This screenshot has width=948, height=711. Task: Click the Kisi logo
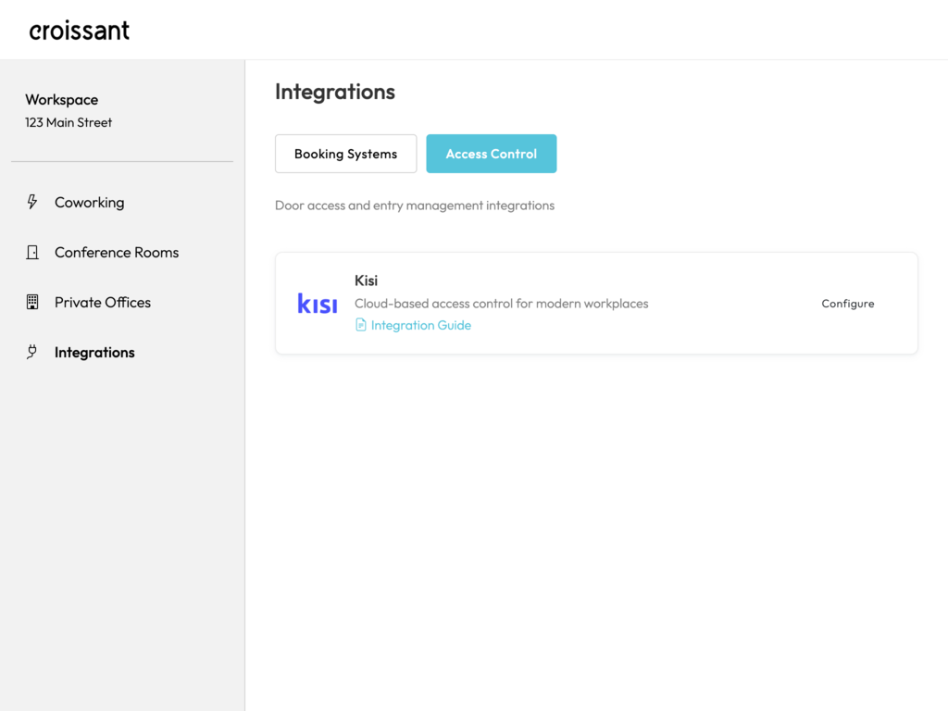[317, 303]
